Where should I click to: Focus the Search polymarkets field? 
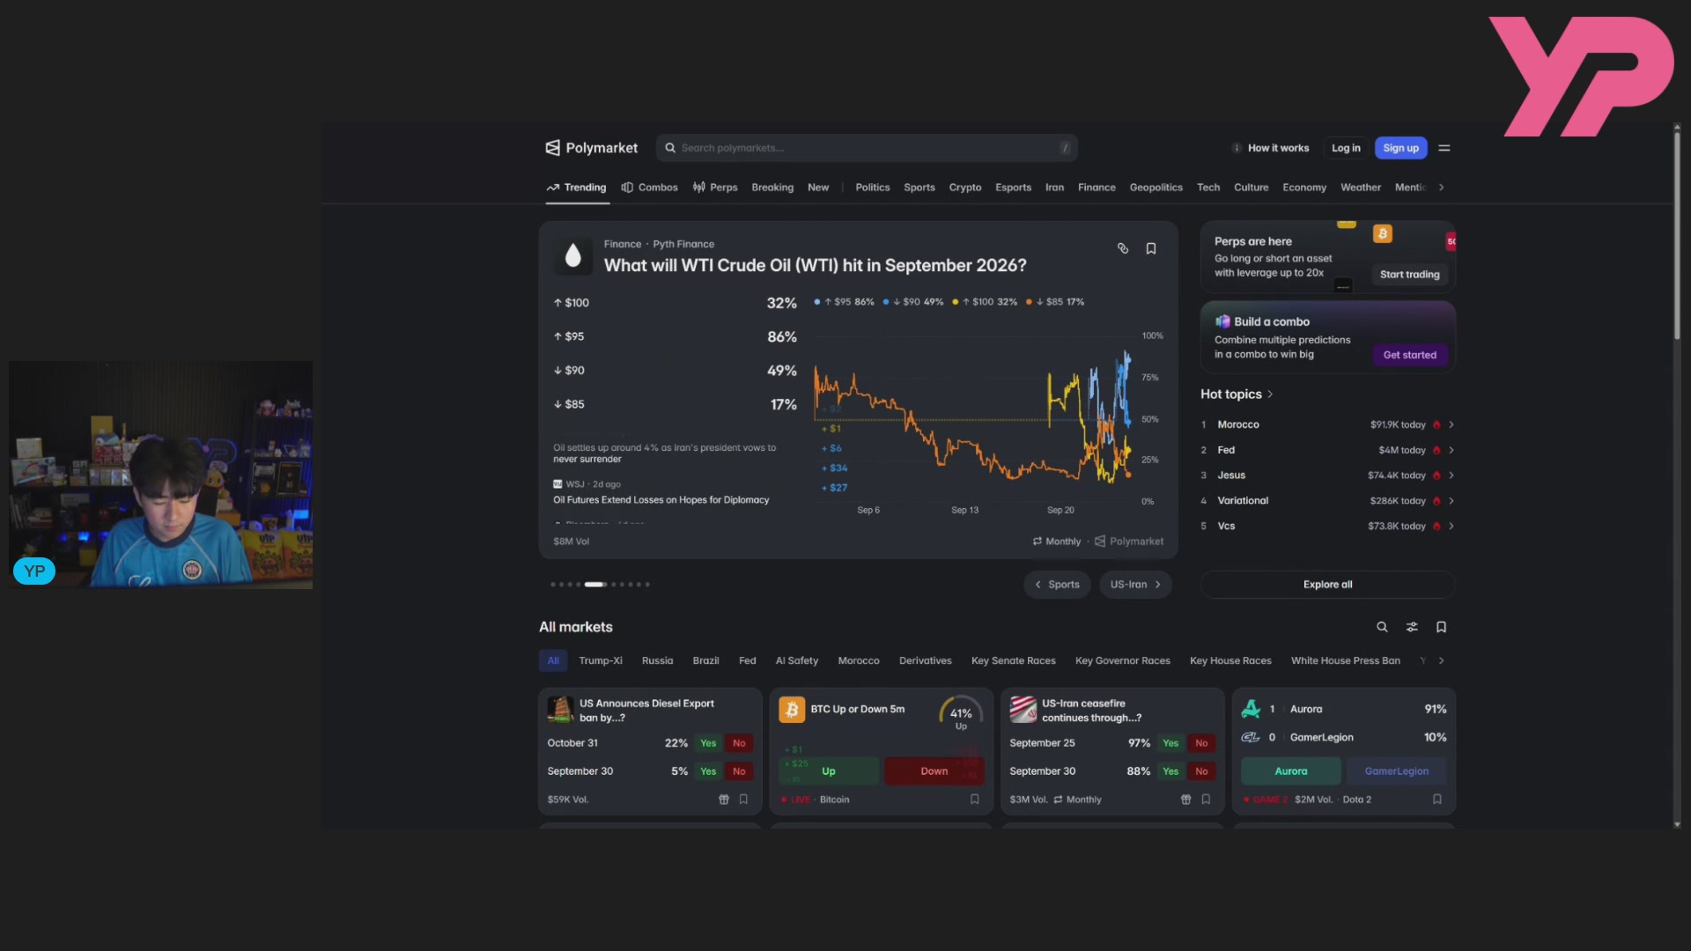click(x=868, y=148)
